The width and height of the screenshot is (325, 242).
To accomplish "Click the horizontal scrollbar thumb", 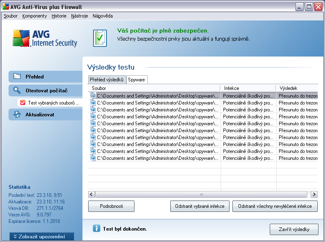I will tap(201, 194).
